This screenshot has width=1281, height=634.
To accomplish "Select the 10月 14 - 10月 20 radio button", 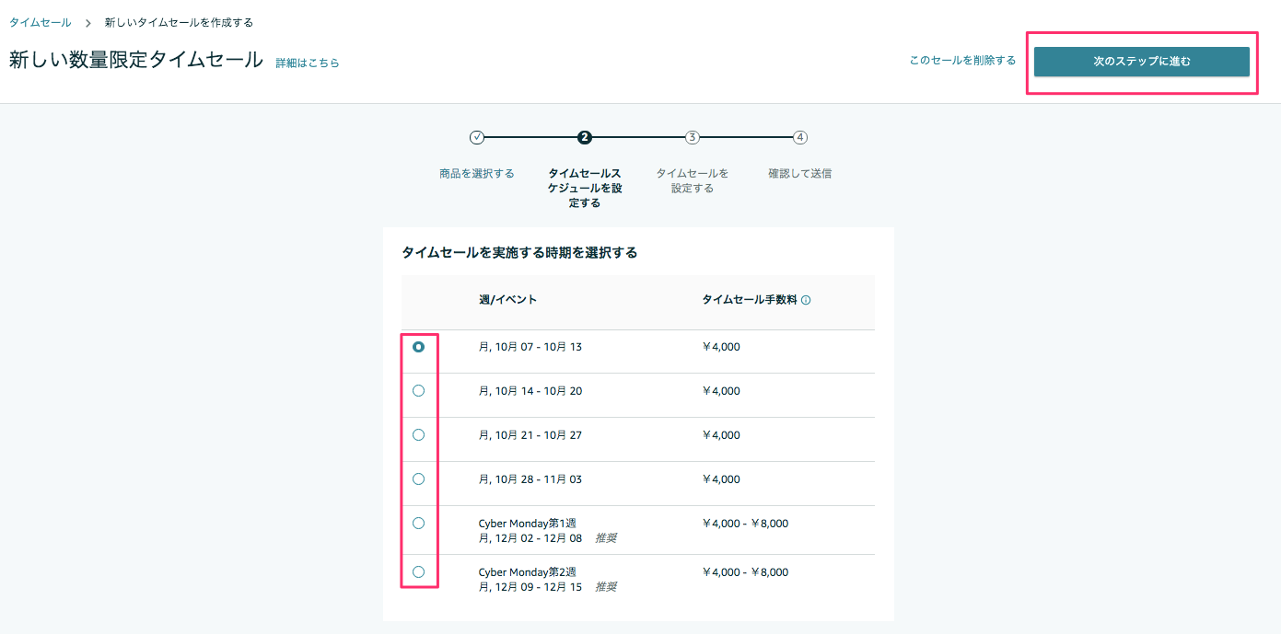I will (418, 391).
